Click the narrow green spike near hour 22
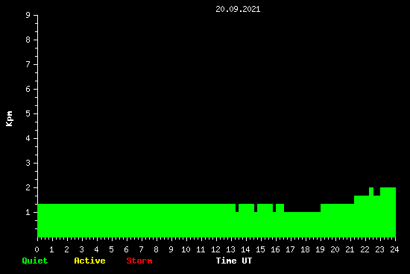 371,191
